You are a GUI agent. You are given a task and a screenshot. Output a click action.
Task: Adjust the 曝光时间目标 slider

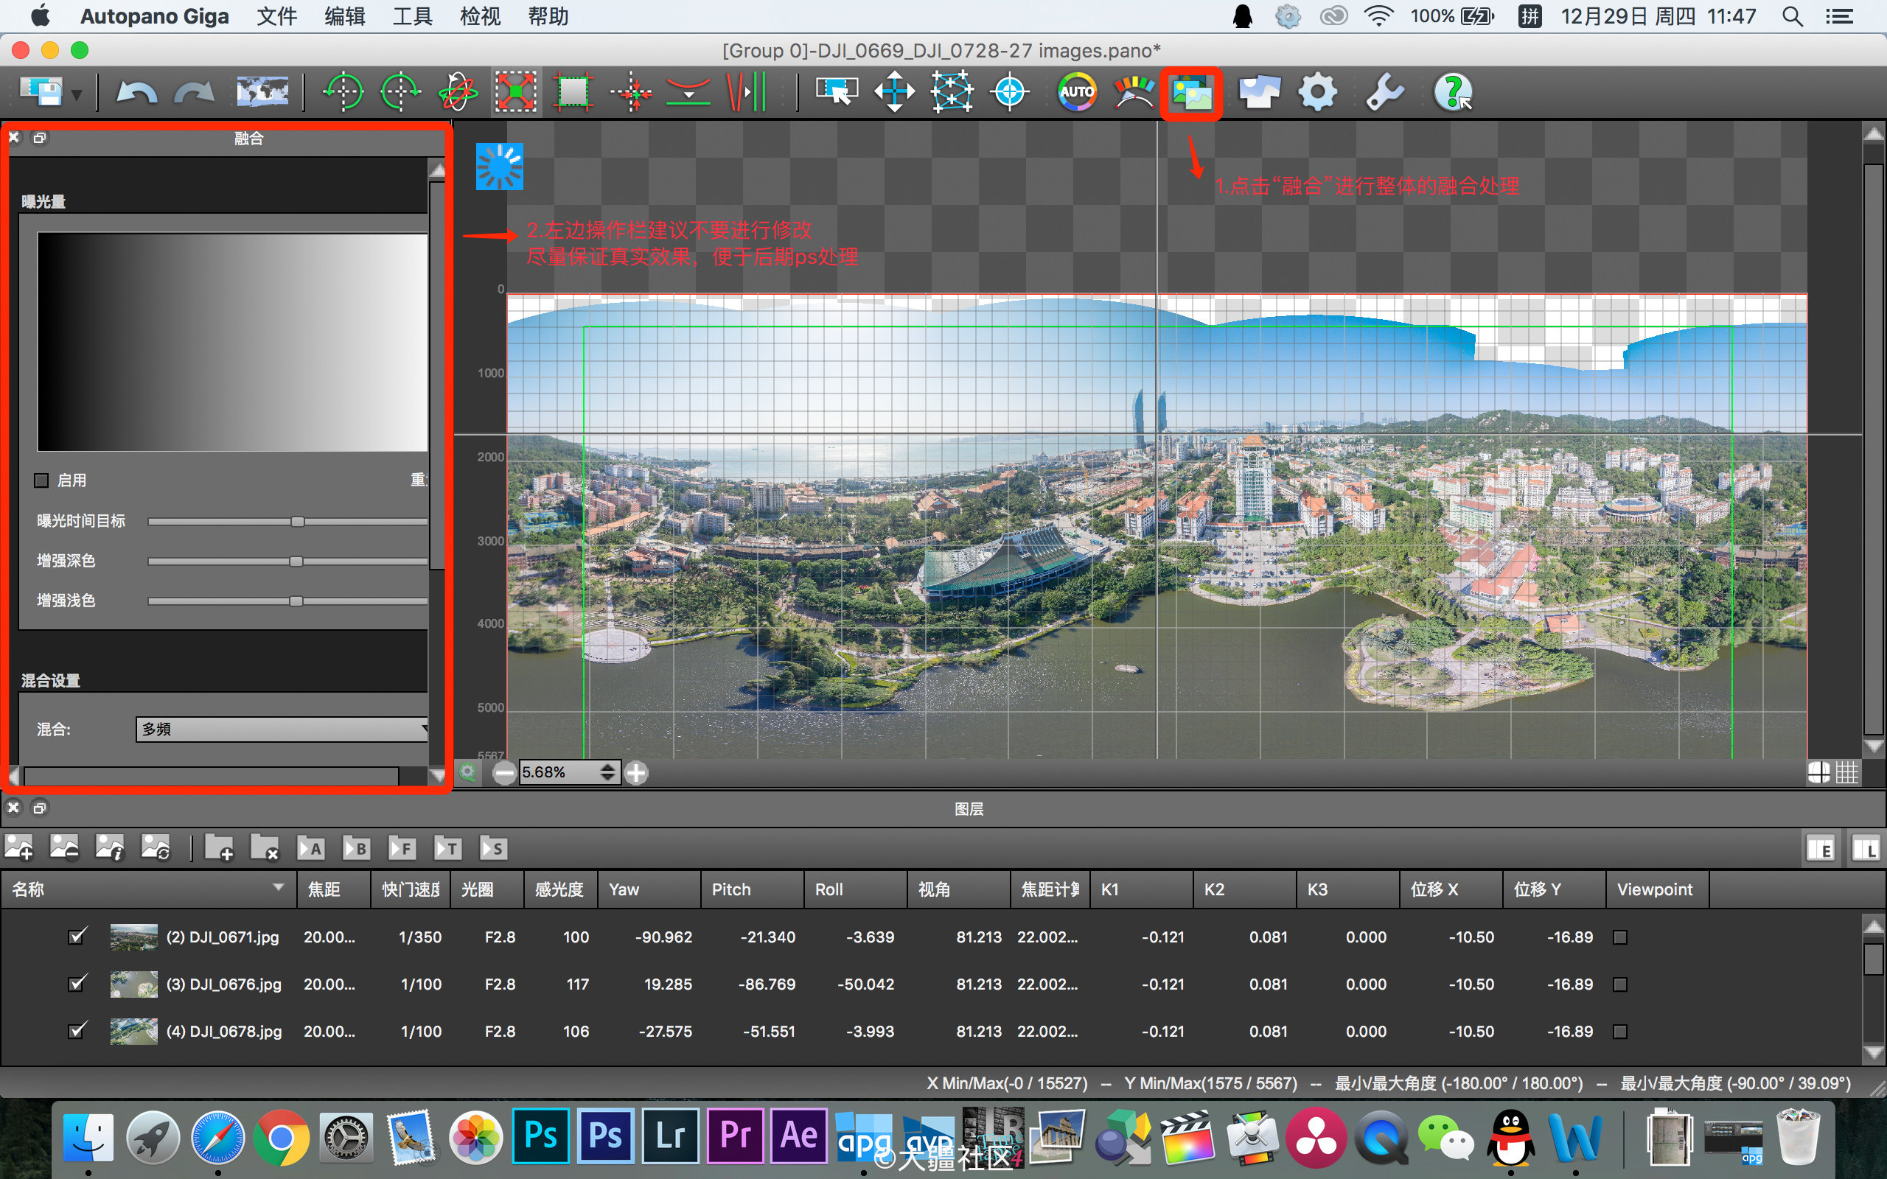pyautogui.click(x=298, y=521)
